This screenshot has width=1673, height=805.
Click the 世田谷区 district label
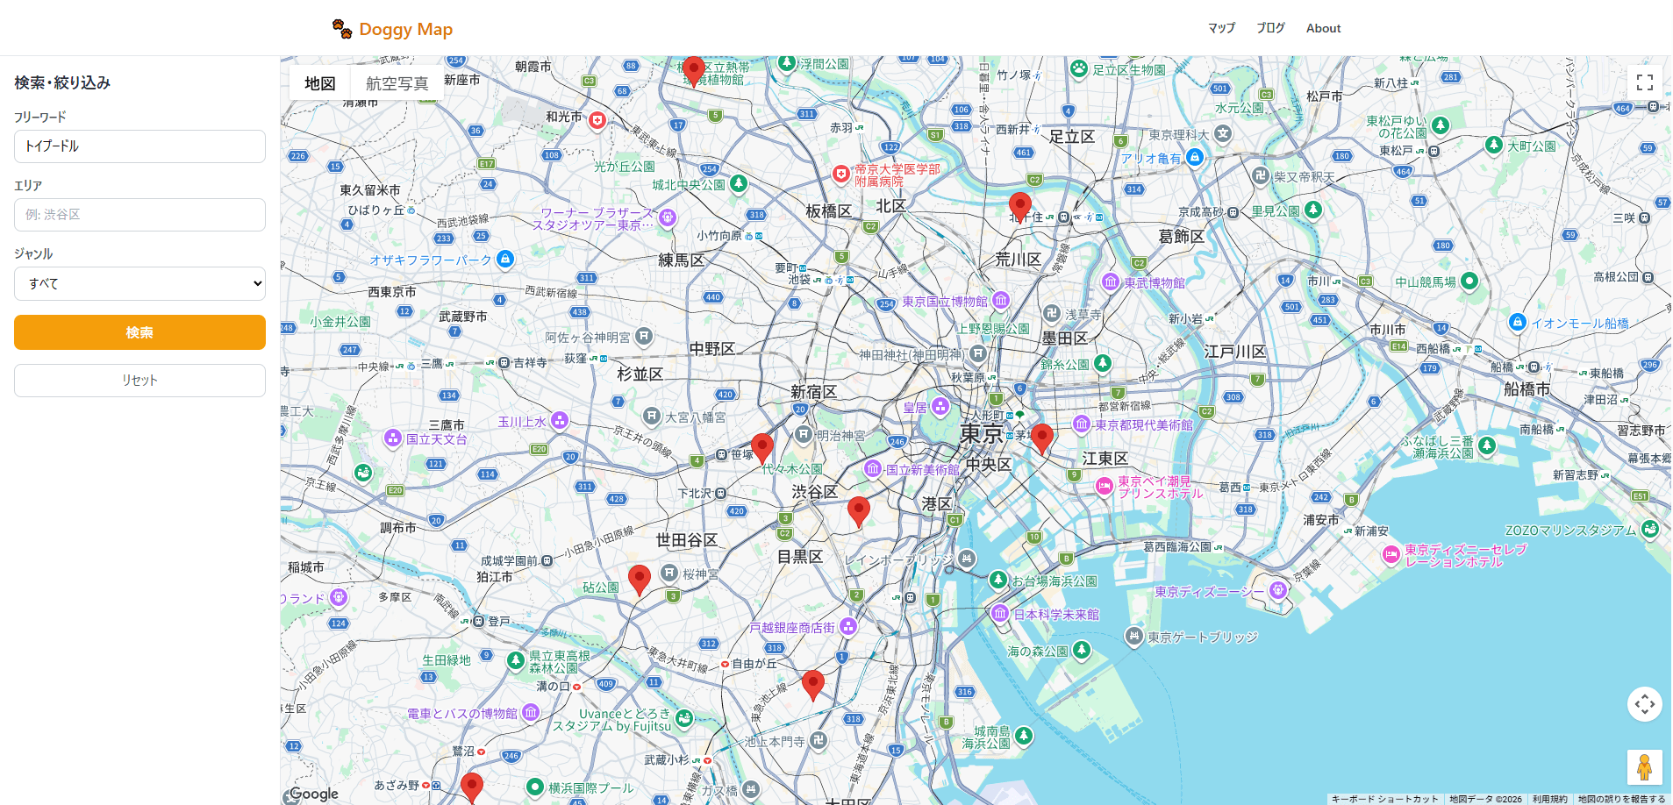point(687,540)
